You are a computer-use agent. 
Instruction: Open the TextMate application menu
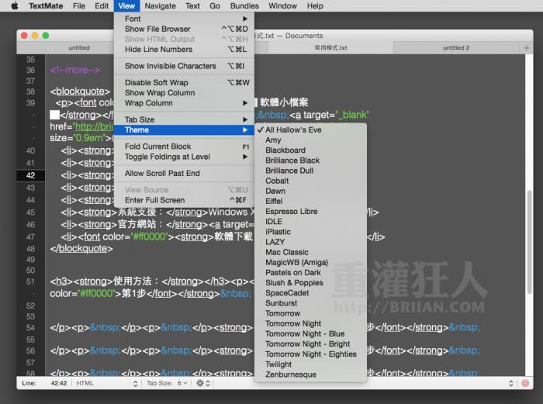(x=46, y=6)
